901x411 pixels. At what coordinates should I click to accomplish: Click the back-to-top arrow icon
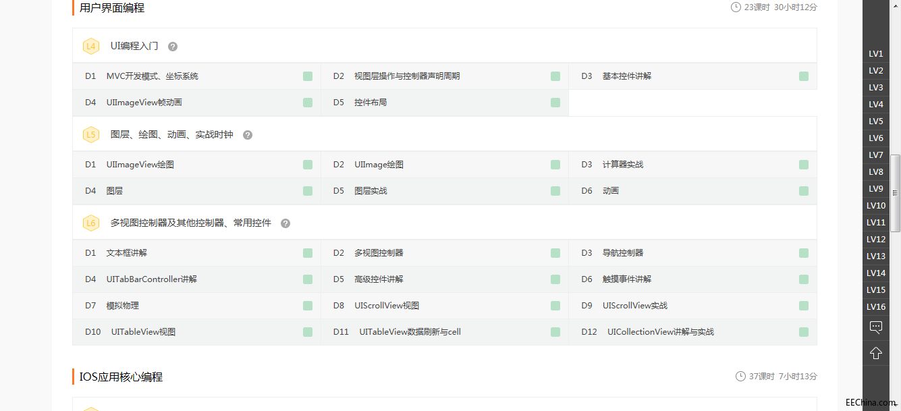click(876, 353)
